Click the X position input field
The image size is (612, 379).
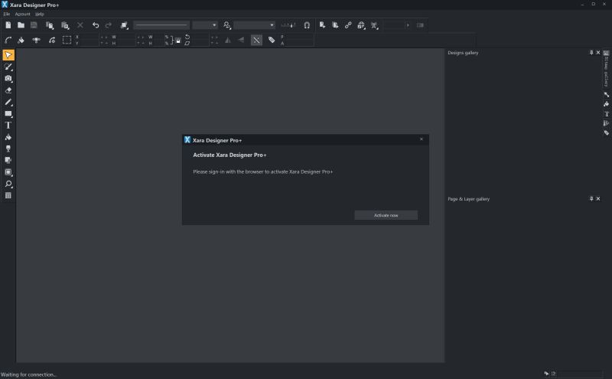click(89, 37)
